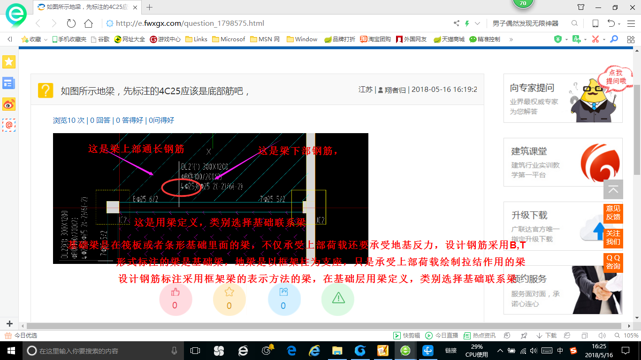Open the Windows Start menu
The width and height of the screenshot is (641, 360).
[x=11, y=350]
